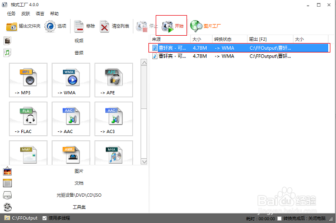Select the -> MP3 format tile
Image resolution: width=336 pixels, height=223 pixels.
click(x=28, y=80)
